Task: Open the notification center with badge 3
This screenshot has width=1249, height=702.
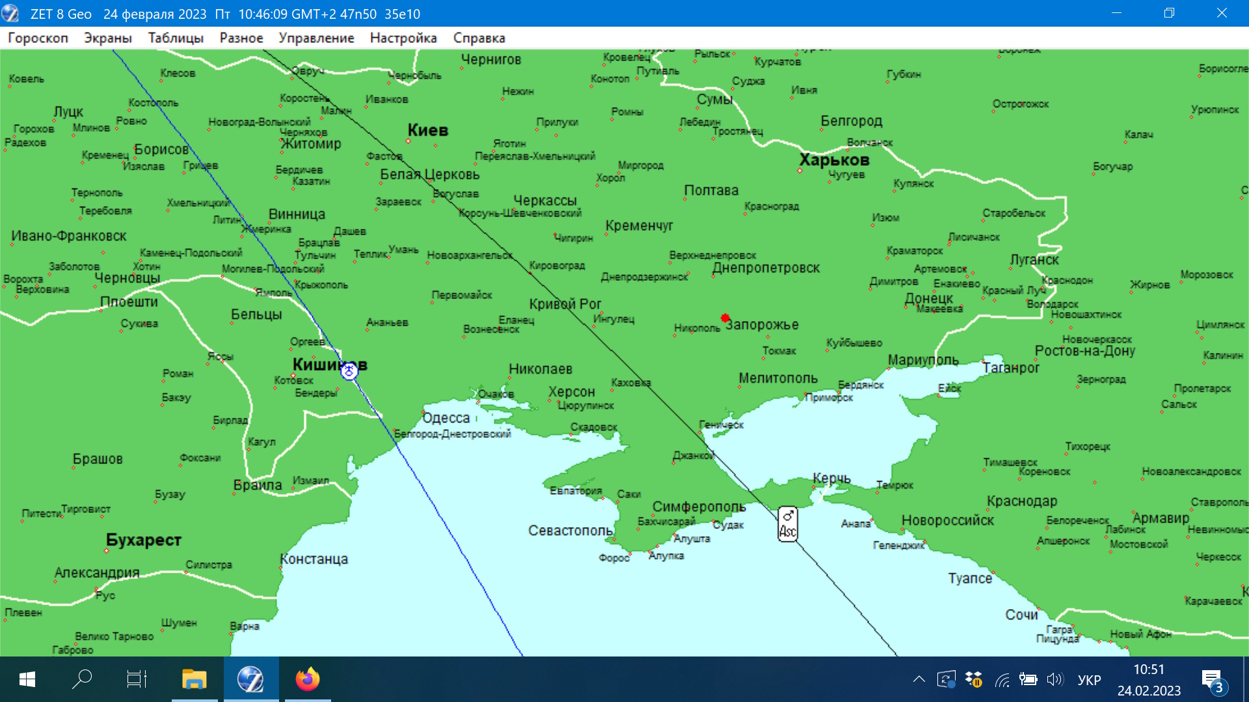Action: pos(1213,680)
